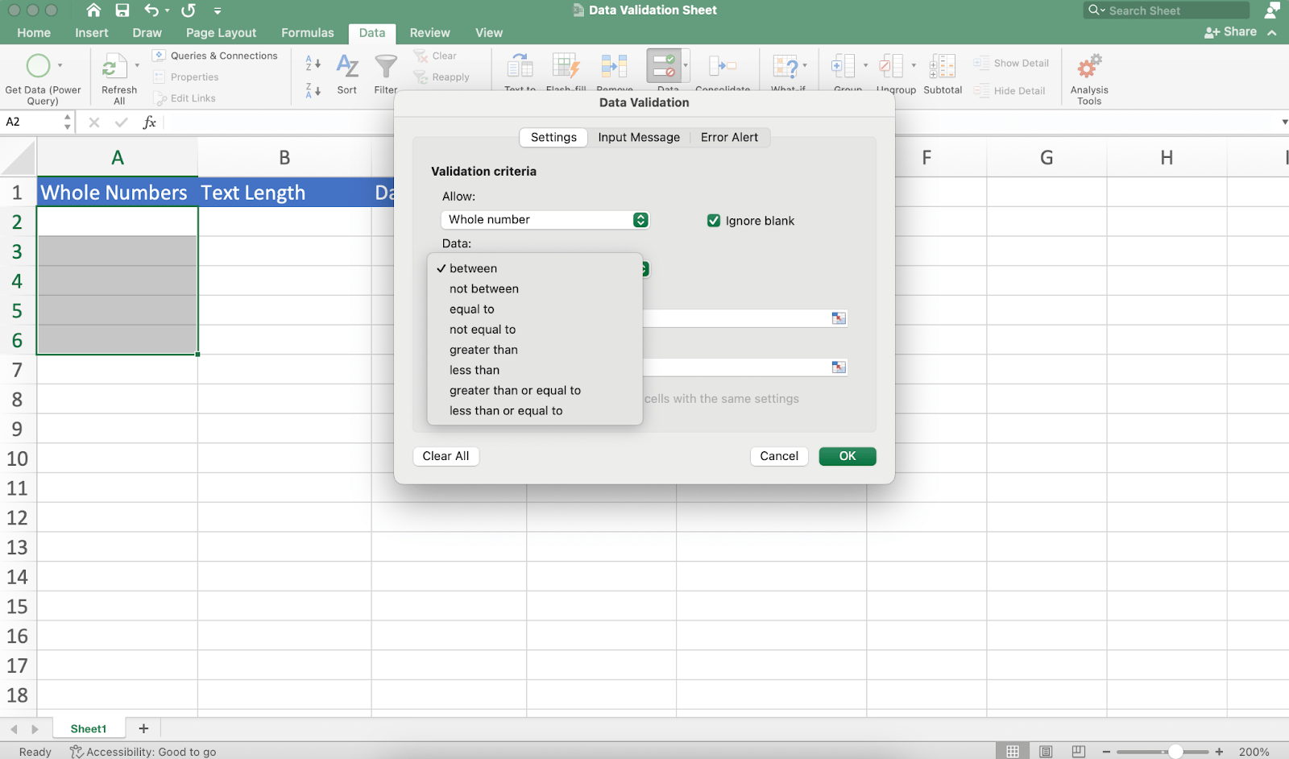
Task: Select 'not between' from the list
Action: (x=483, y=288)
